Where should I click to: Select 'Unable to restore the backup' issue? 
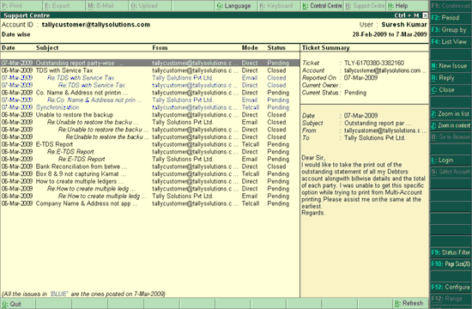[x=150, y=115]
